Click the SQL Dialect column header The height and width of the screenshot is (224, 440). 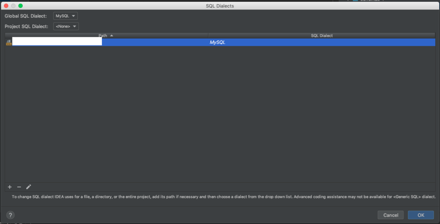pos(322,36)
